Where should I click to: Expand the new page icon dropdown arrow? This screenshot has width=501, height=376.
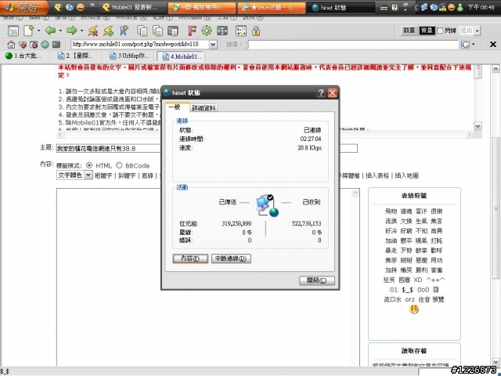tap(38, 31)
